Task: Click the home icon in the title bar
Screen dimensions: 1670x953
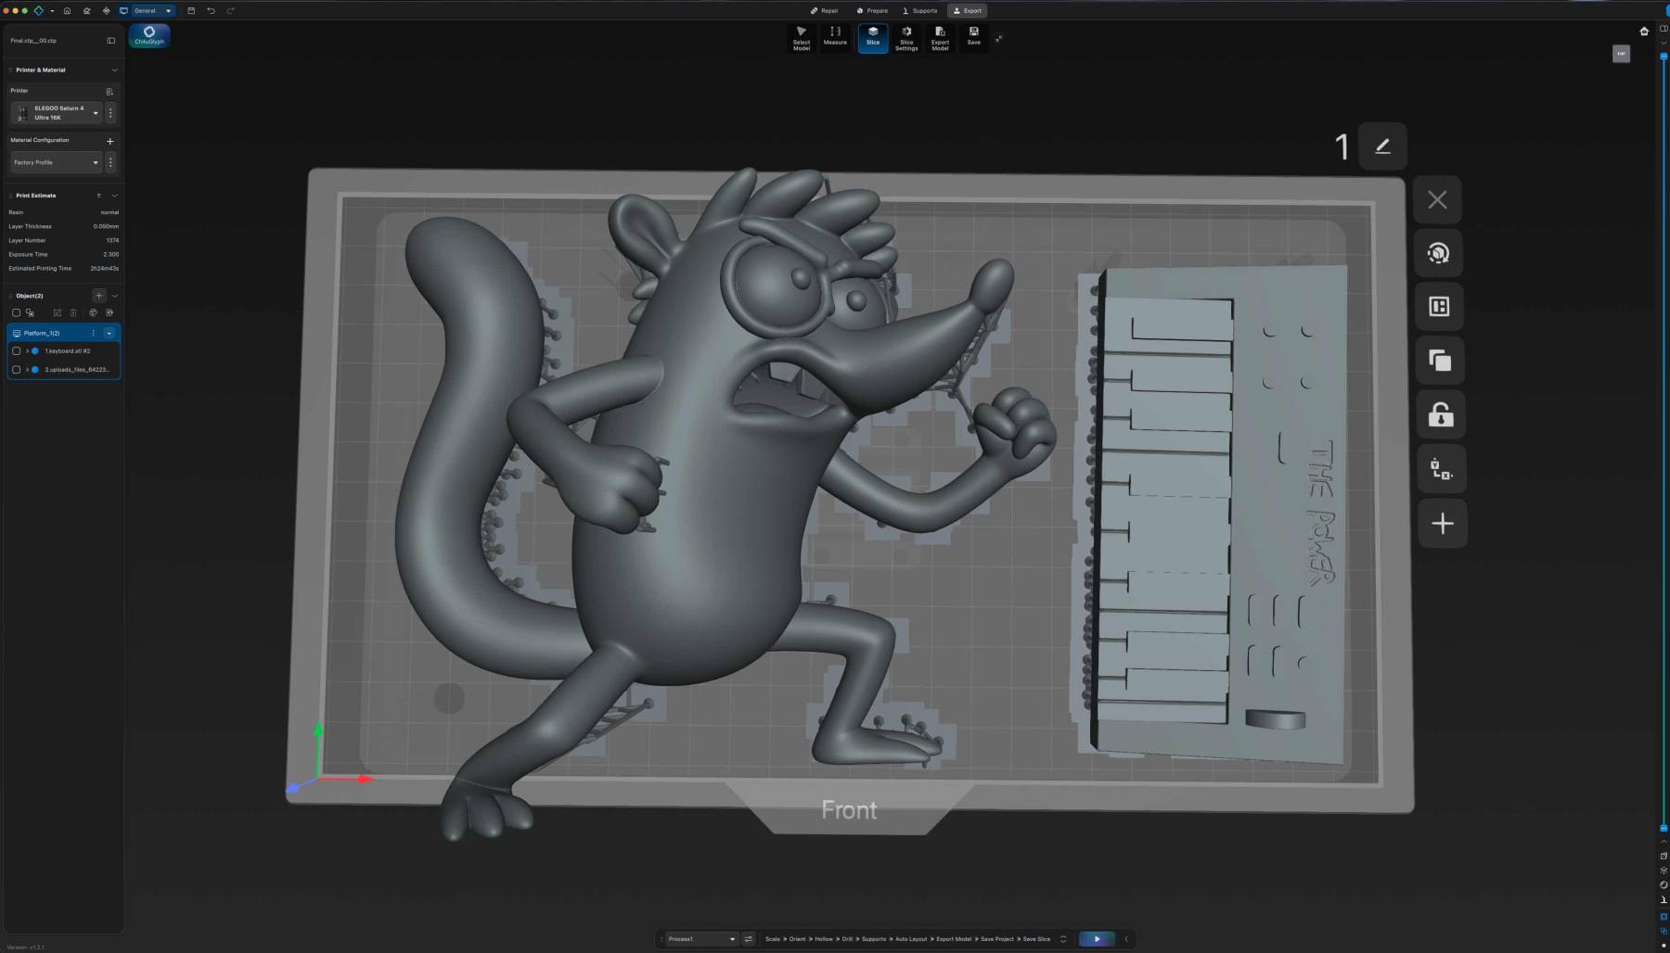Action: click(x=67, y=11)
